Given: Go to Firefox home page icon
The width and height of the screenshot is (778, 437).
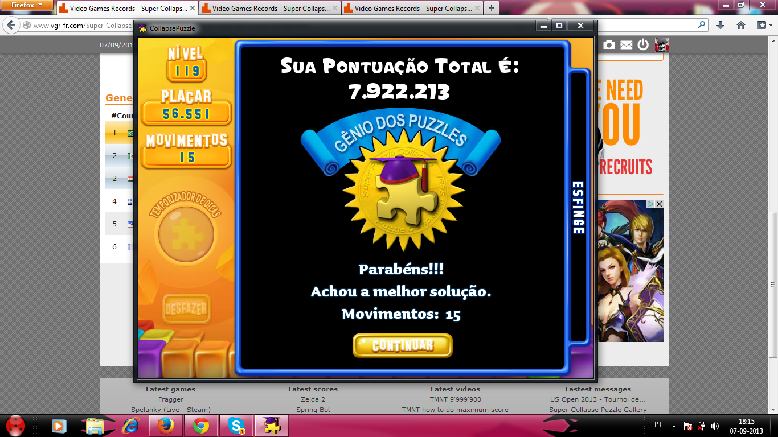Looking at the screenshot, I should click(x=740, y=25).
